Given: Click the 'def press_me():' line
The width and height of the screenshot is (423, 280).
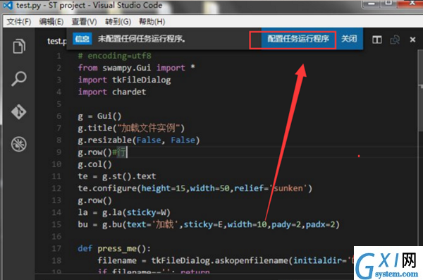Looking at the screenshot, I should coord(114,249).
